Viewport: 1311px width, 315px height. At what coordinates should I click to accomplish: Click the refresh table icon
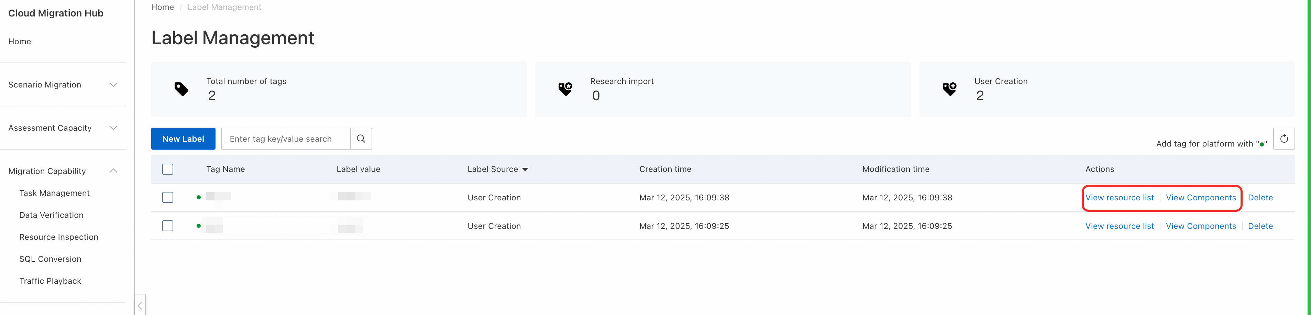coord(1284,139)
